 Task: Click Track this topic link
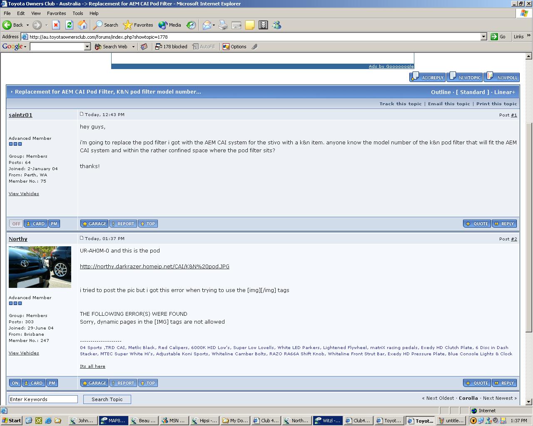coord(401,104)
